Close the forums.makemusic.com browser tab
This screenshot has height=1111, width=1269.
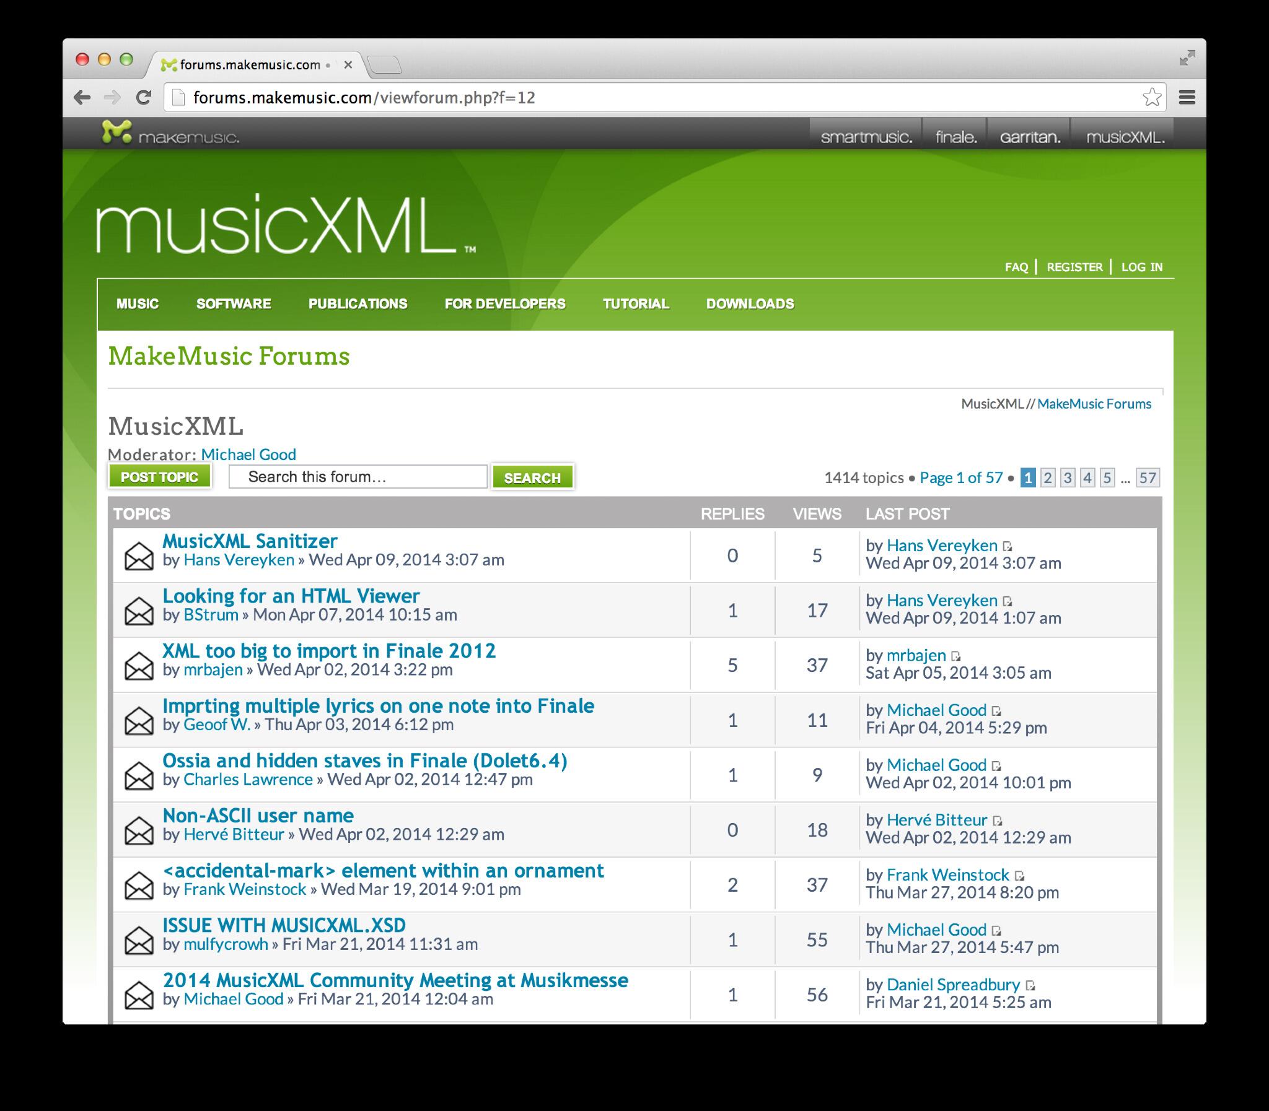pyautogui.click(x=348, y=64)
